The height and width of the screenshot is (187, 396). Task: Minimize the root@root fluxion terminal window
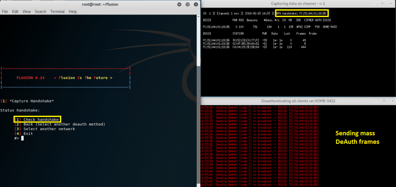[179, 4]
